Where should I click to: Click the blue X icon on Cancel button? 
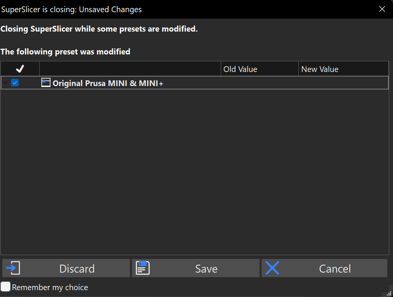click(273, 268)
